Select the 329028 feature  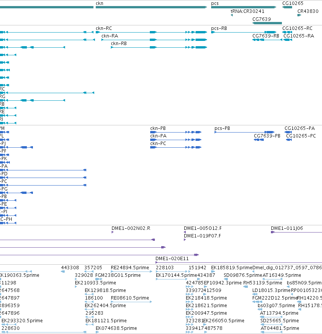click(76, 279)
